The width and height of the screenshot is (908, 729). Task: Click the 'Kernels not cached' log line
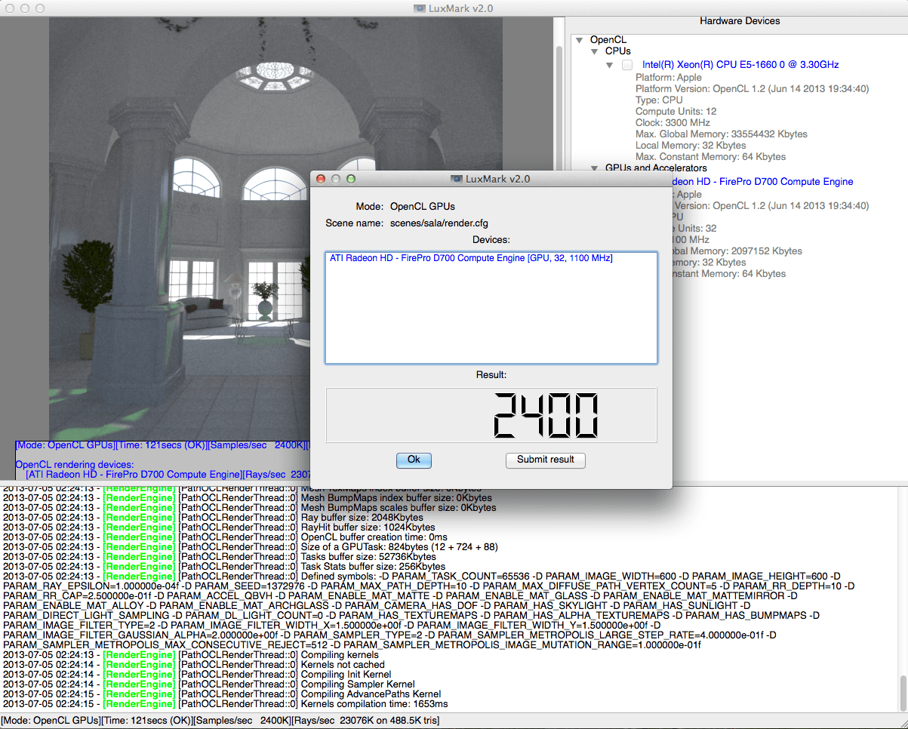pos(194,665)
